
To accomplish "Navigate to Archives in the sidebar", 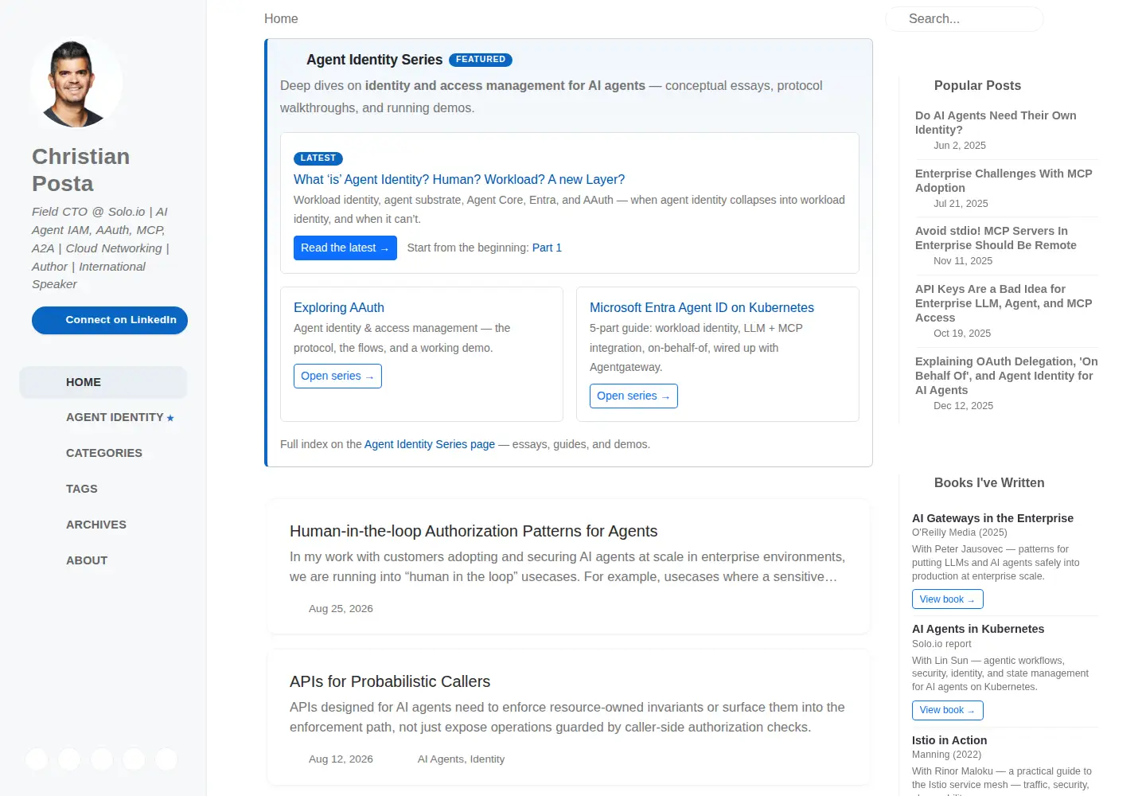I will (96, 525).
